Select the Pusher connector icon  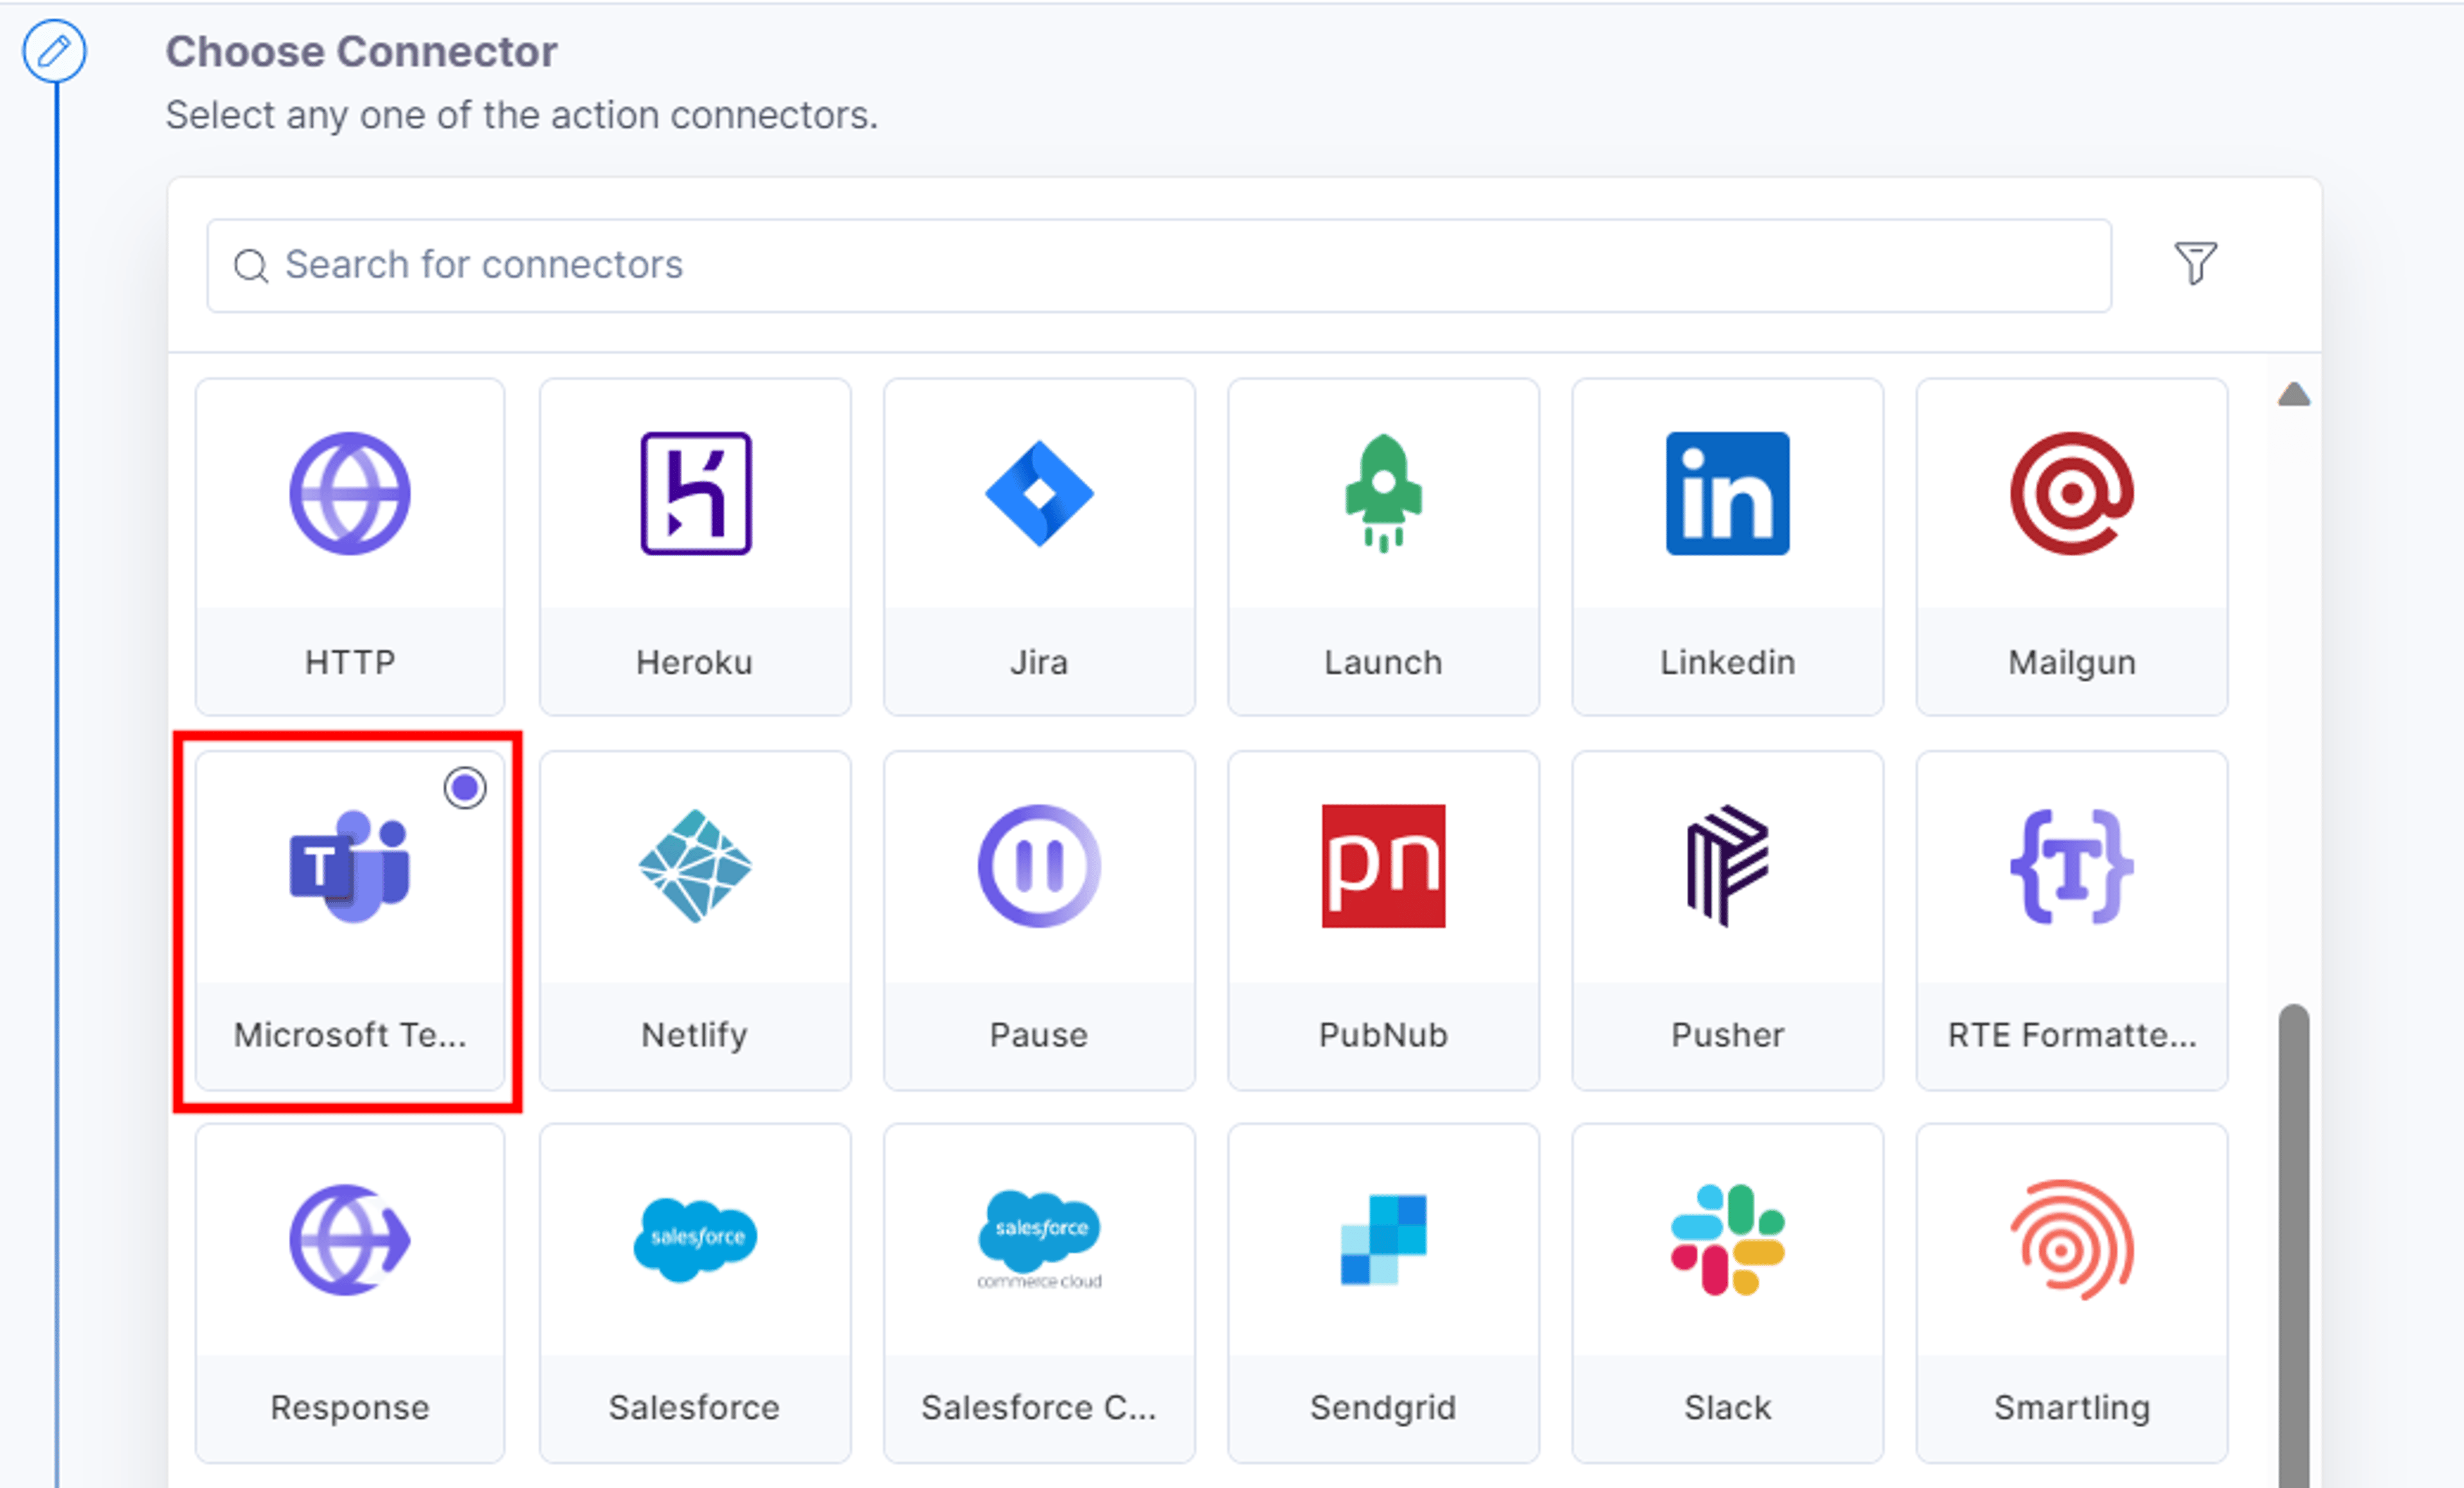pos(1728,866)
